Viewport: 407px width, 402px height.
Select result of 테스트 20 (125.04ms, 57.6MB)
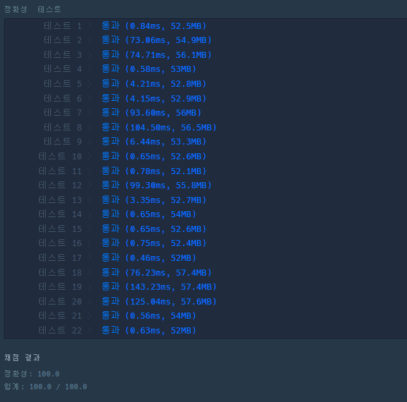pyautogui.click(x=159, y=301)
